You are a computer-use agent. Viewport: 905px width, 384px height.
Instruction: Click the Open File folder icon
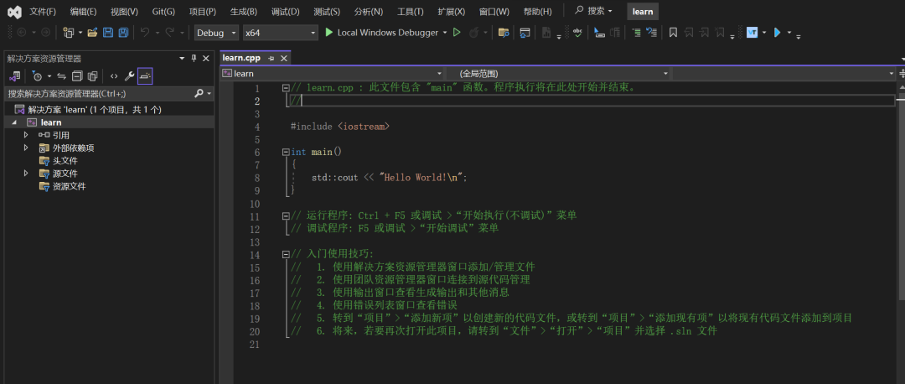pos(92,33)
